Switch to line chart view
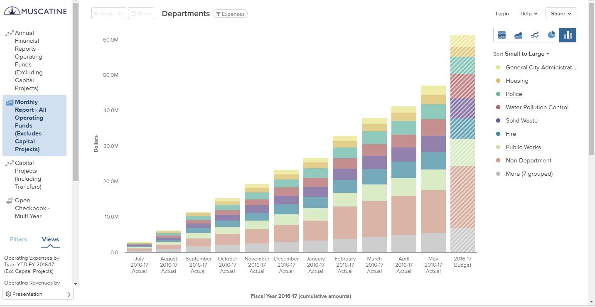The width and height of the screenshot is (595, 307). pos(535,35)
